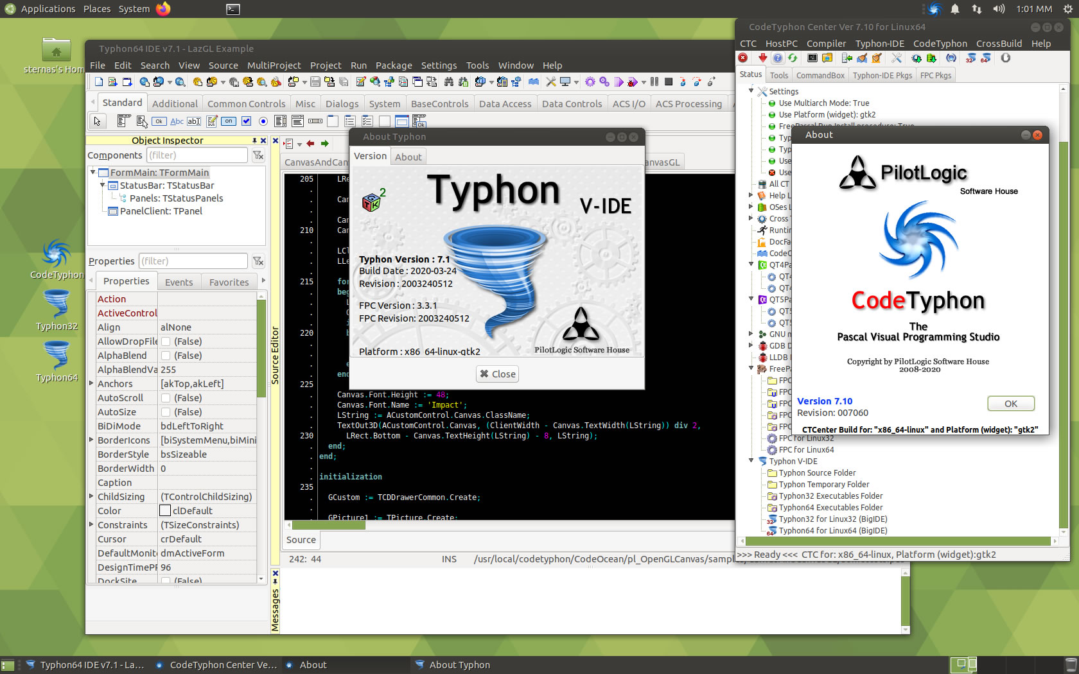Click the purple gear Compile icon
This screenshot has width=1079, height=674.
click(590, 82)
